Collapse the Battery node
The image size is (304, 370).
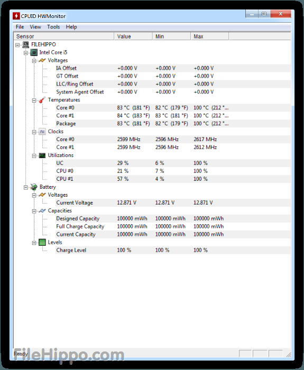[x=26, y=188]
